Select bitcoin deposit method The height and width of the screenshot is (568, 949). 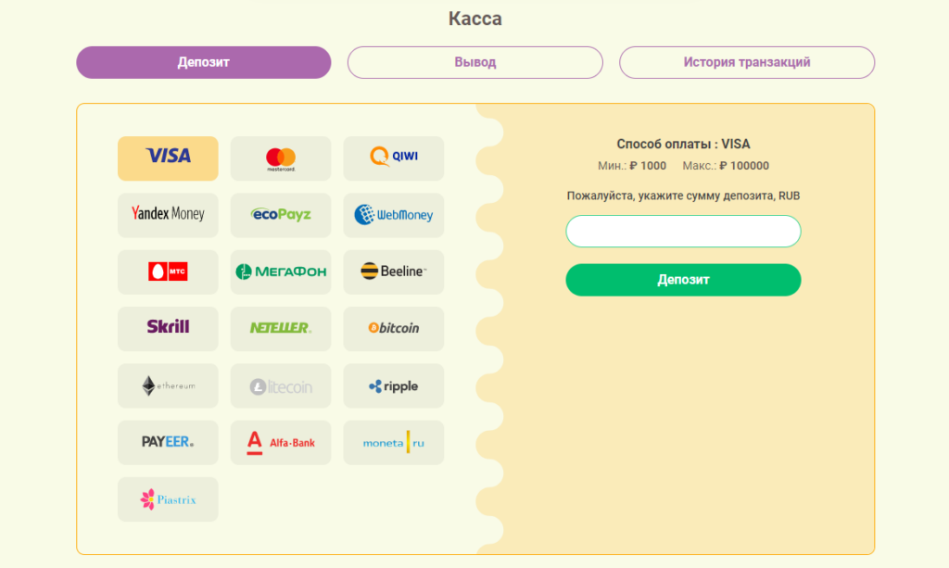[x=393, y=328]
